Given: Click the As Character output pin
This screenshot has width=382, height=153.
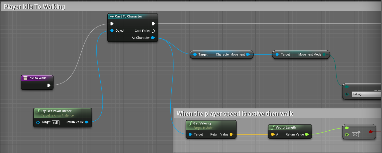Looking at the screenshot, I should [x=153, y=38].
